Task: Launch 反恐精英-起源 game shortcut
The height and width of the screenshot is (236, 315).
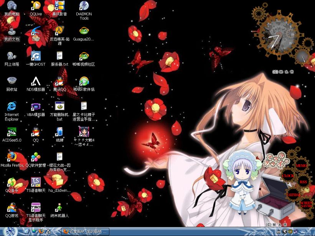Action: tap(60, 36)
